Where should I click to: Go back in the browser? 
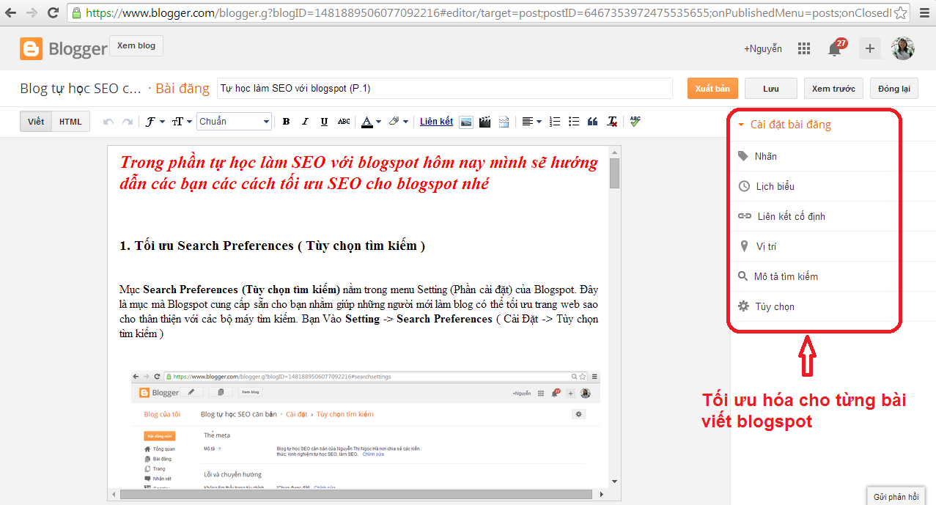click(12, 12)
